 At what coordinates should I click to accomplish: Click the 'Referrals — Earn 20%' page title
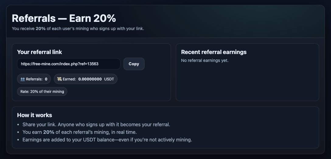64,18
